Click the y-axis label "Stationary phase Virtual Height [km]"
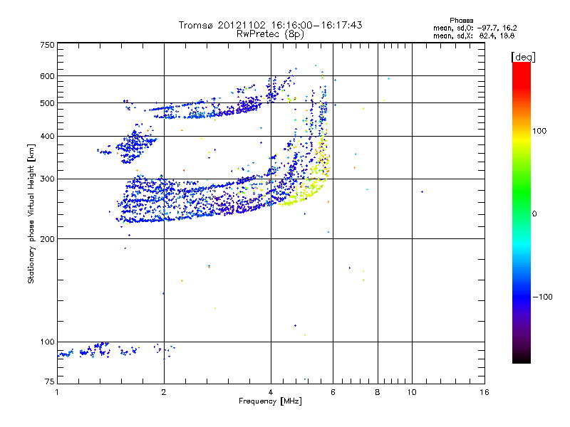The image size is (570, 427). pyautogui.click(x=31, y=213)
